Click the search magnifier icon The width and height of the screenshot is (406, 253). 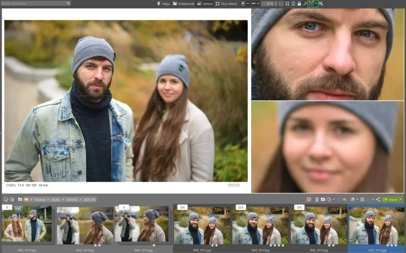click(x=68, y=3)
